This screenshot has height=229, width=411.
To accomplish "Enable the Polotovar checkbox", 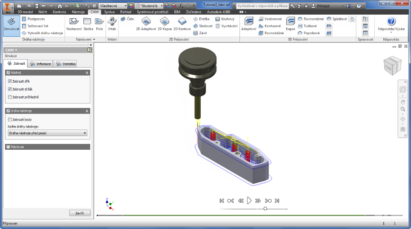I will (x=8, y=147).
